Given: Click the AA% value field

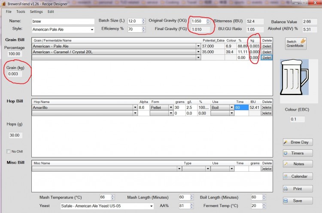Looking at the screenshot, I should pyautogui.click(x=184, y=206).
